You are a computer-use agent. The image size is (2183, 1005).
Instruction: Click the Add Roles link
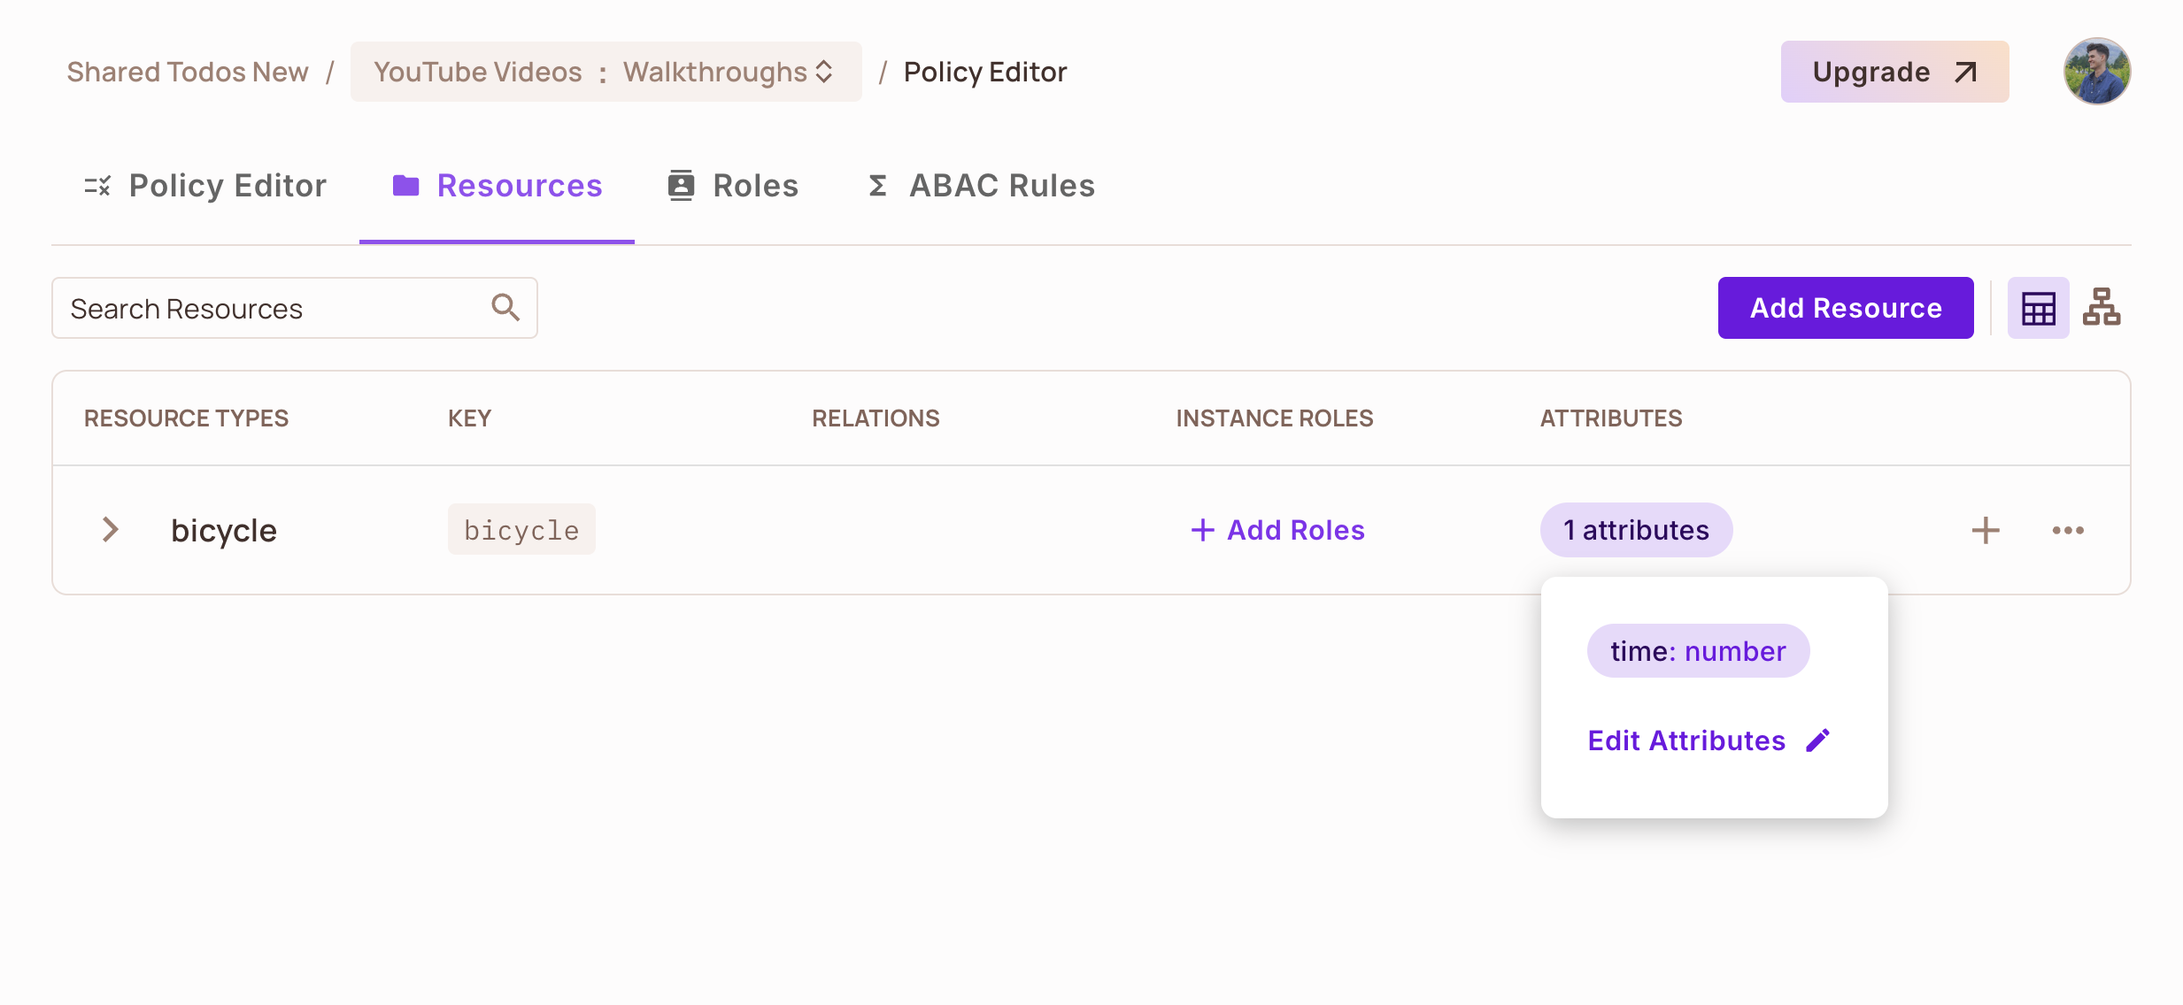click(1277, 530)
